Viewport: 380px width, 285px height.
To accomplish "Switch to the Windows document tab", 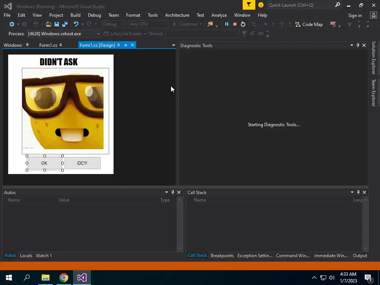I will click(13, 45).
